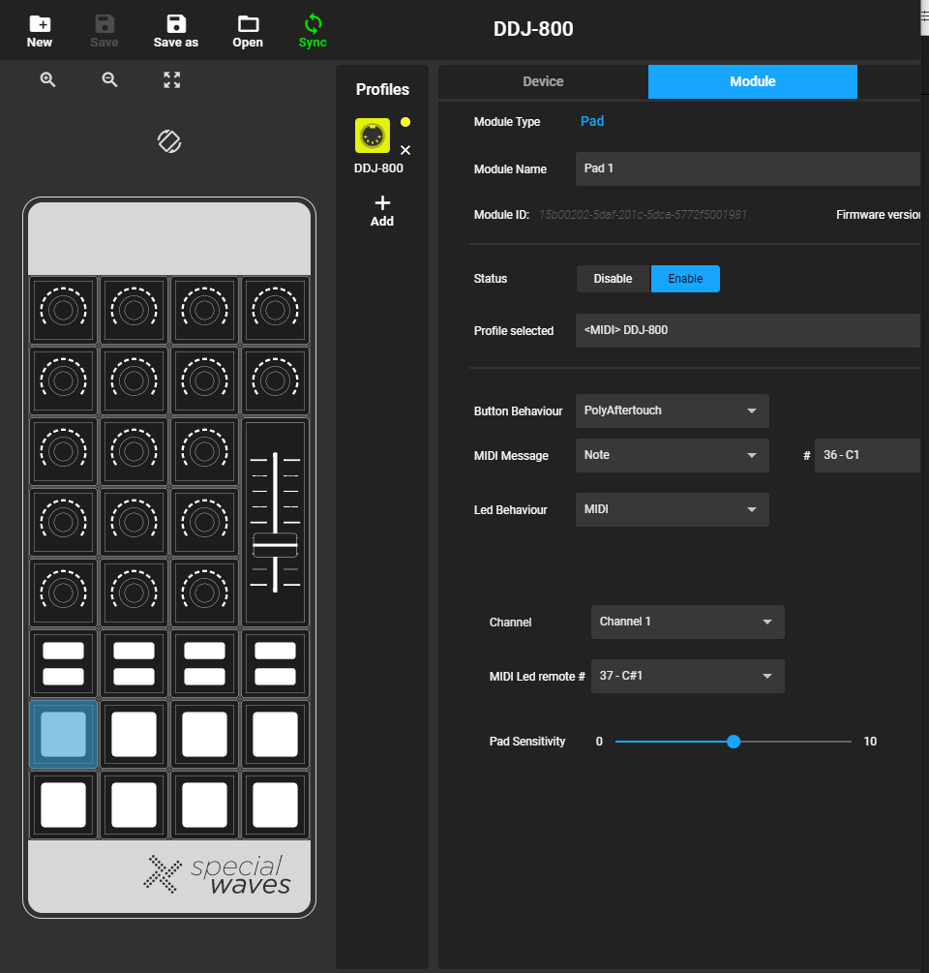Set Status to Enable

coord(685,279)
